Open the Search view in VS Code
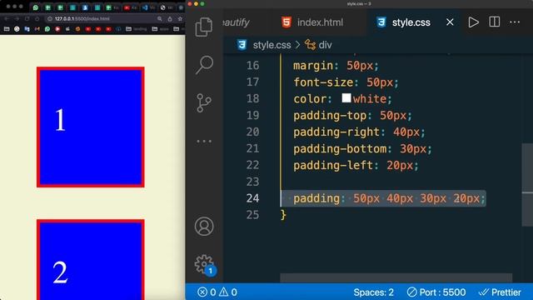 pyautogui.click(x=204, y=65)
